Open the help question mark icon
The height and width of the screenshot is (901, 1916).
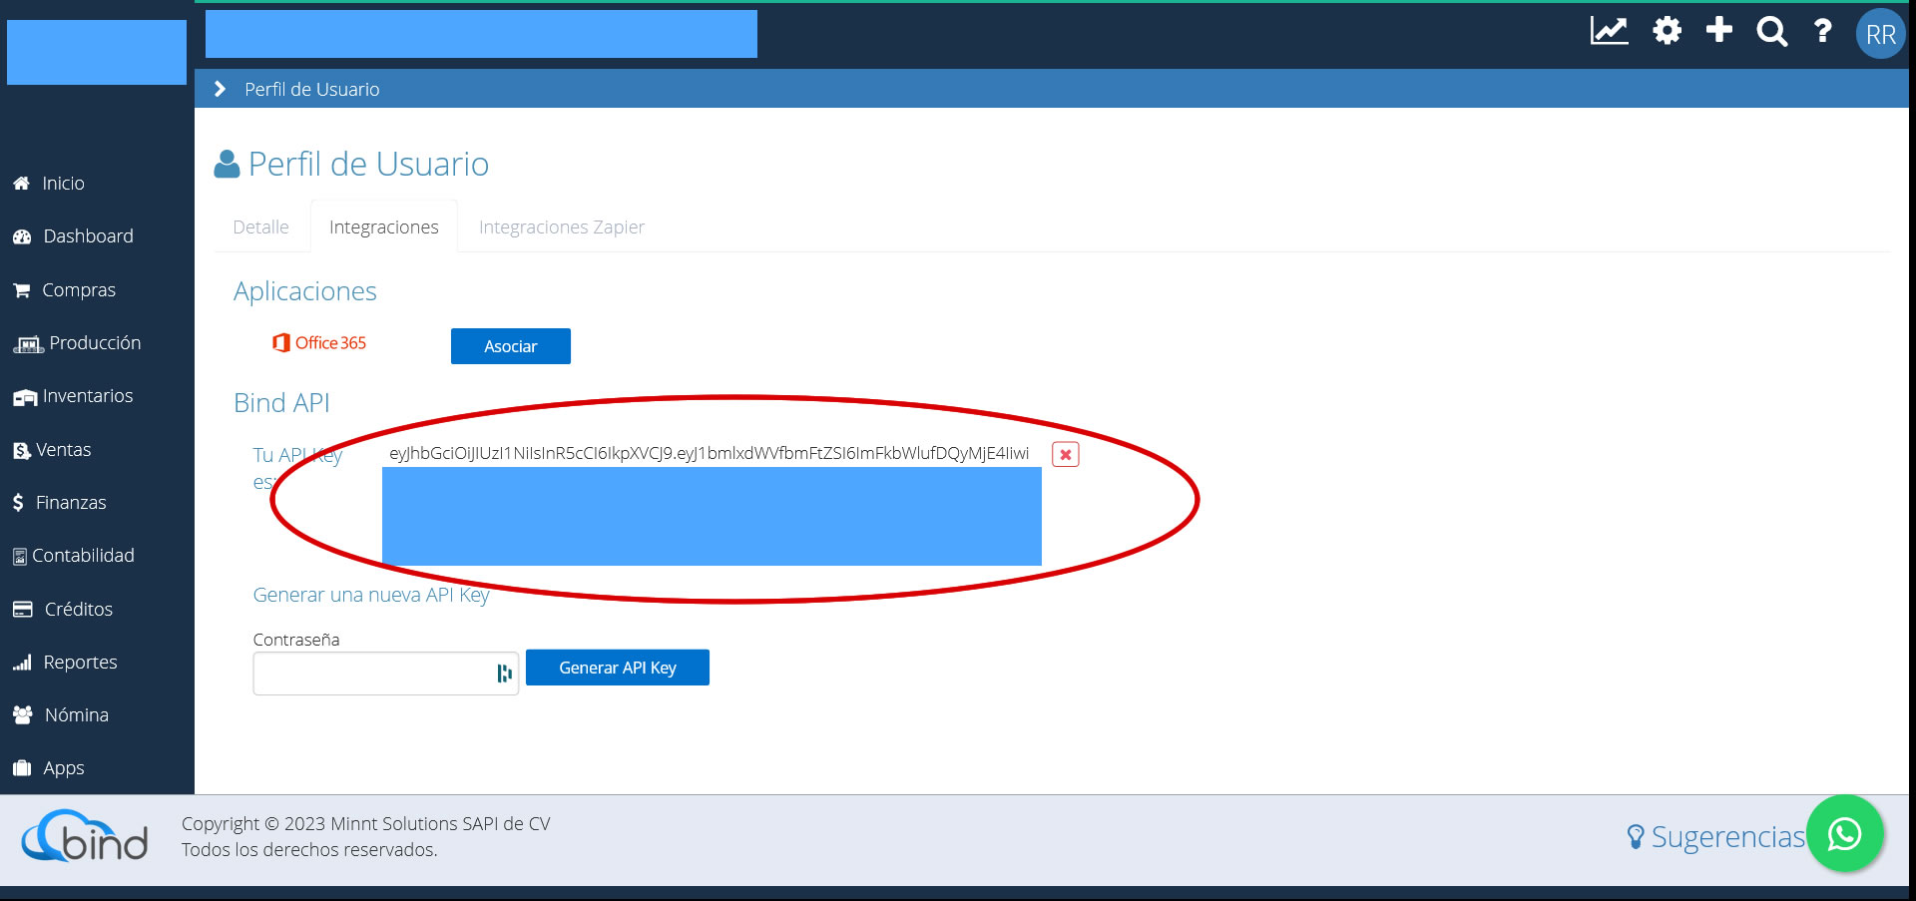pos(1822,31)
